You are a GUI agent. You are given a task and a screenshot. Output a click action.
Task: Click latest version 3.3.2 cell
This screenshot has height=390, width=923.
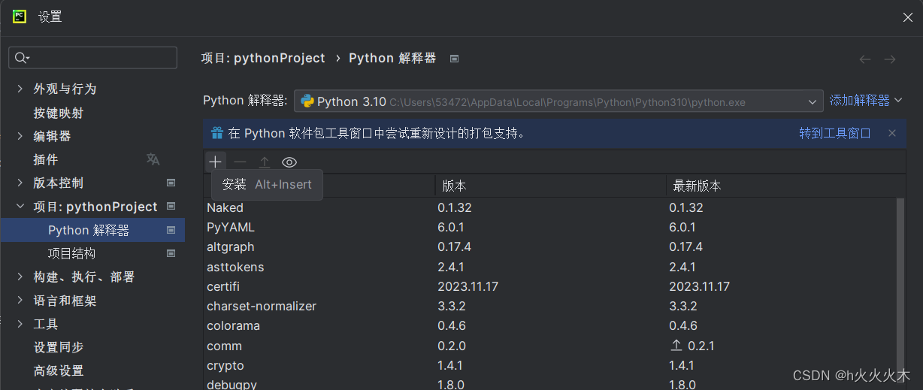[x=683, y=306]
